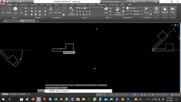Viewport: 181px width, 102px height.
Task: Select the Text tool
Action: (51, 10)
